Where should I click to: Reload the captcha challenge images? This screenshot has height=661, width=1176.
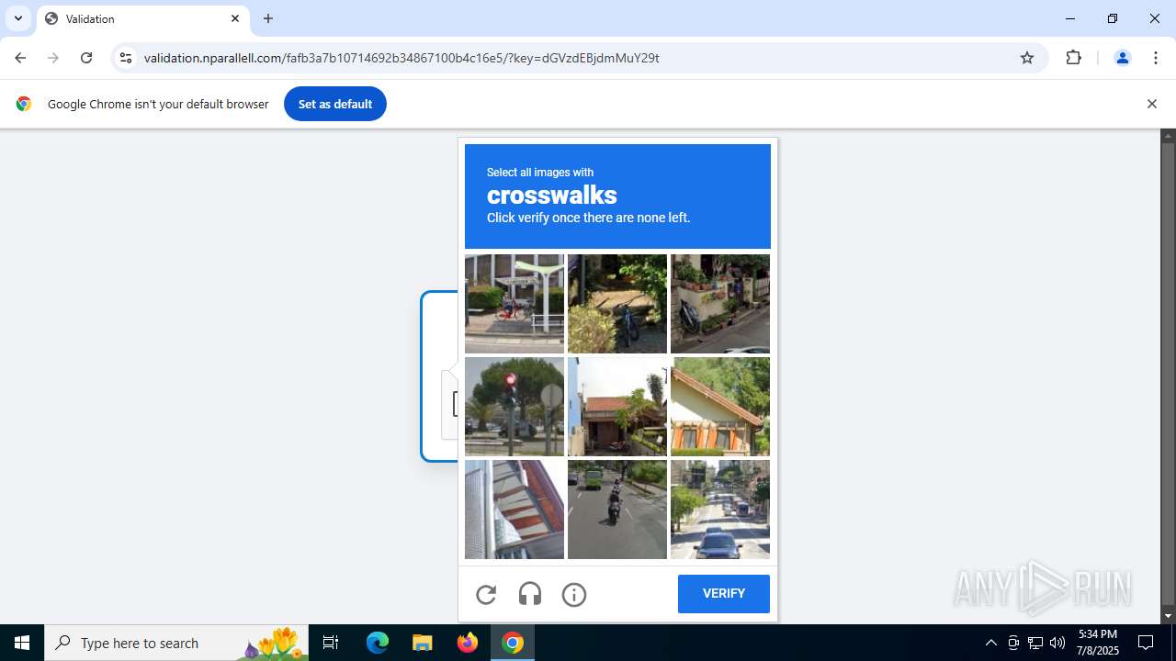486,595
